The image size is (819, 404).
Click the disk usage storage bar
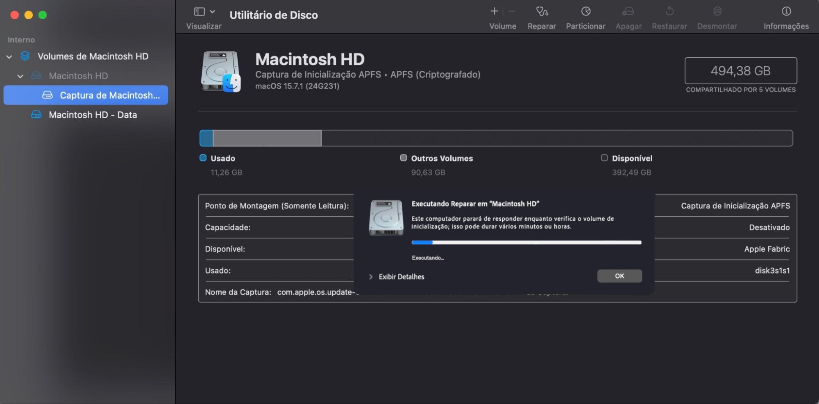click(496, 138)
